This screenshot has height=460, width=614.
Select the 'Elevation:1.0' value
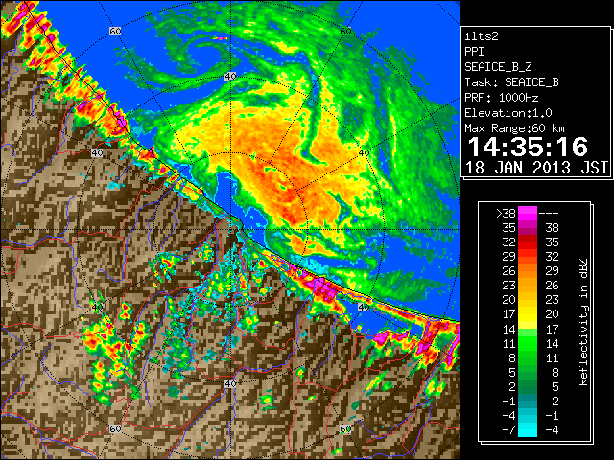508,113
